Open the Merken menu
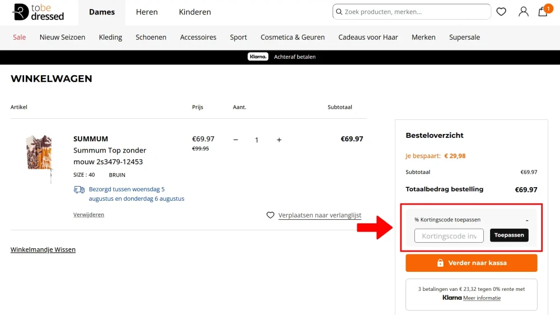 (423, 37)
